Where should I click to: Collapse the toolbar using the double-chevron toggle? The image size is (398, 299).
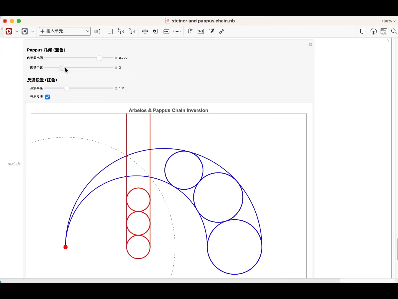tap(2, 29)
